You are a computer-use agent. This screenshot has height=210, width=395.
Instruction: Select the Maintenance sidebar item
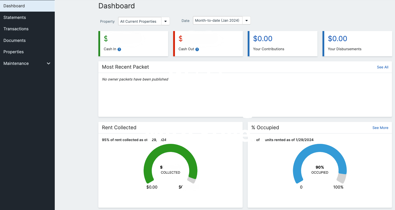coord(27,63)
